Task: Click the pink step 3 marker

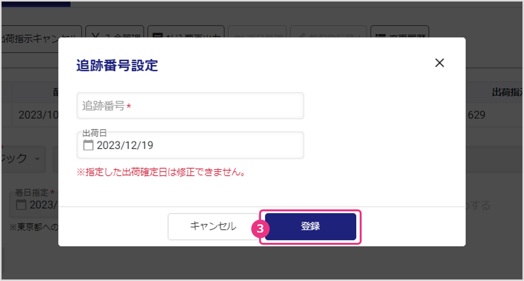Action: pyautogui.click(x=260, y=229)
